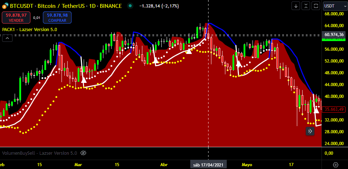Viewport: 348px width, 169px height.
Task: Open the USDT currency dropdown
Action: [334, 6]
